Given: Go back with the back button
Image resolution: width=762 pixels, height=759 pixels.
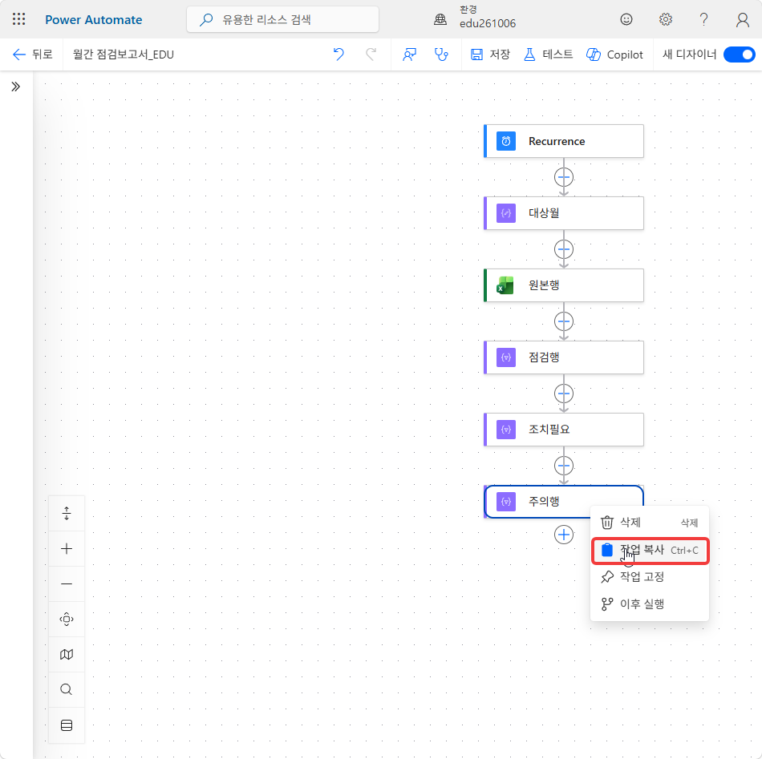Looking at the screenshot, I should (x=32, y=55).
